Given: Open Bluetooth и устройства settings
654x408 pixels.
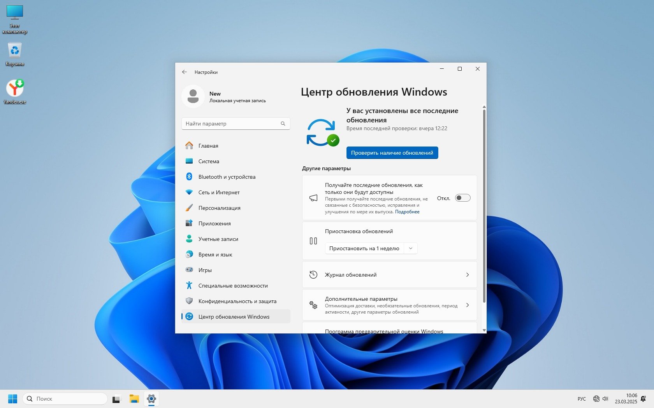Looking at the screenshot, I should pyautogui.click(x=227, y=177).
